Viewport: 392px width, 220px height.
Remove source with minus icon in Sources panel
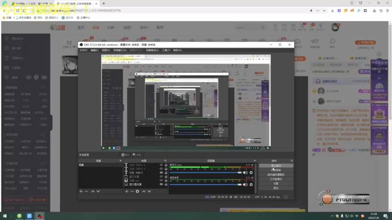click(x=132, y=191)
